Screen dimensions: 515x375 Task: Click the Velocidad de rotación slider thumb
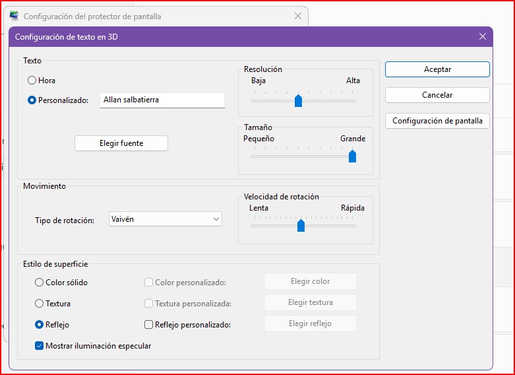(301, 226)
